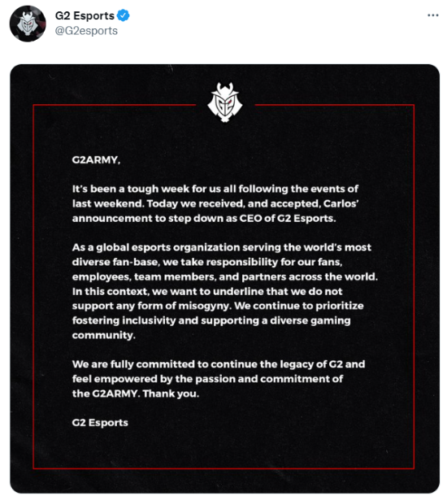Click the word misogyny in the statement
Image resolution: width=447 pixels, height=496 pixels.
pyautogui.click(x=205, y=307)
